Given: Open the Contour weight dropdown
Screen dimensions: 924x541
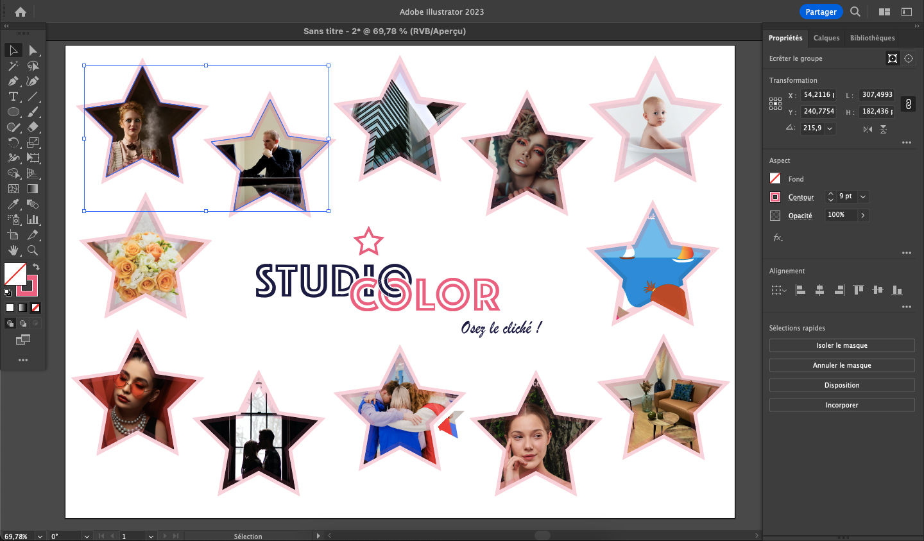Looking at the screenshot, I should point(863,196).
